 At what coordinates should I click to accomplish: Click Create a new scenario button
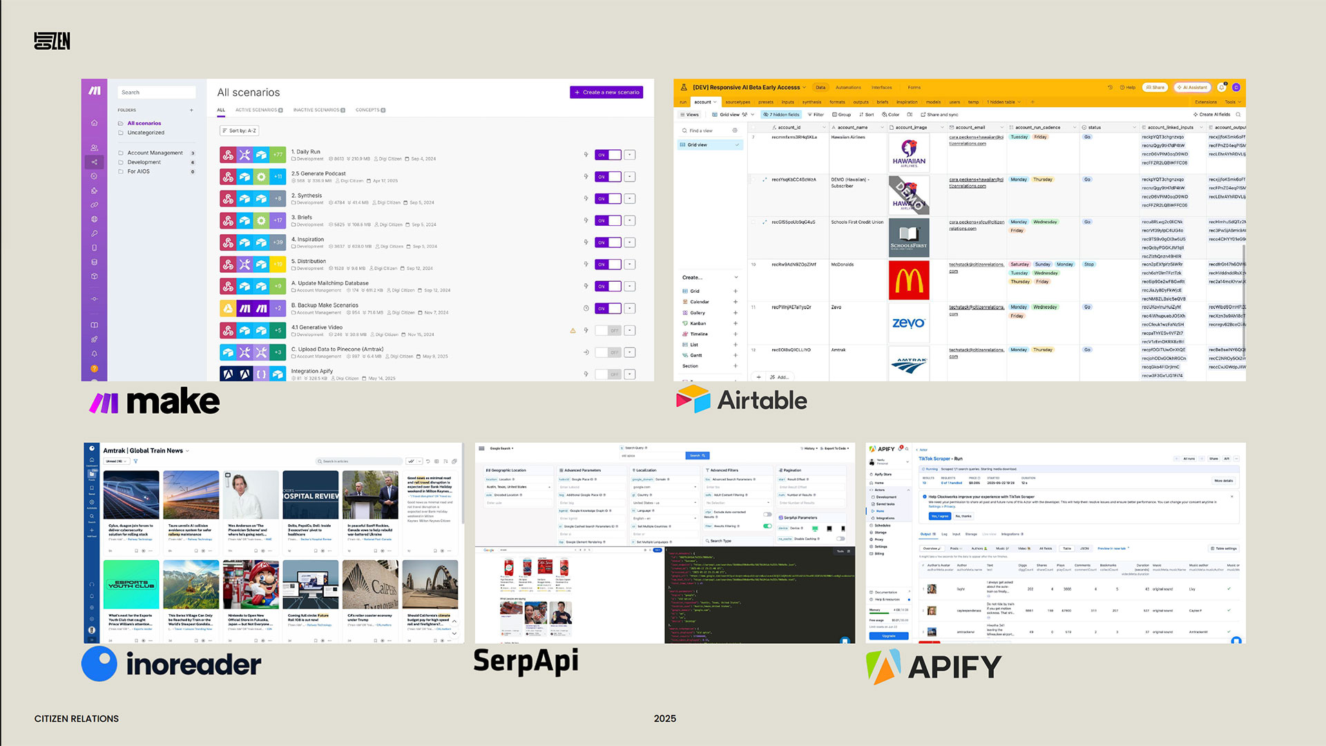click(x=607, y=93)
